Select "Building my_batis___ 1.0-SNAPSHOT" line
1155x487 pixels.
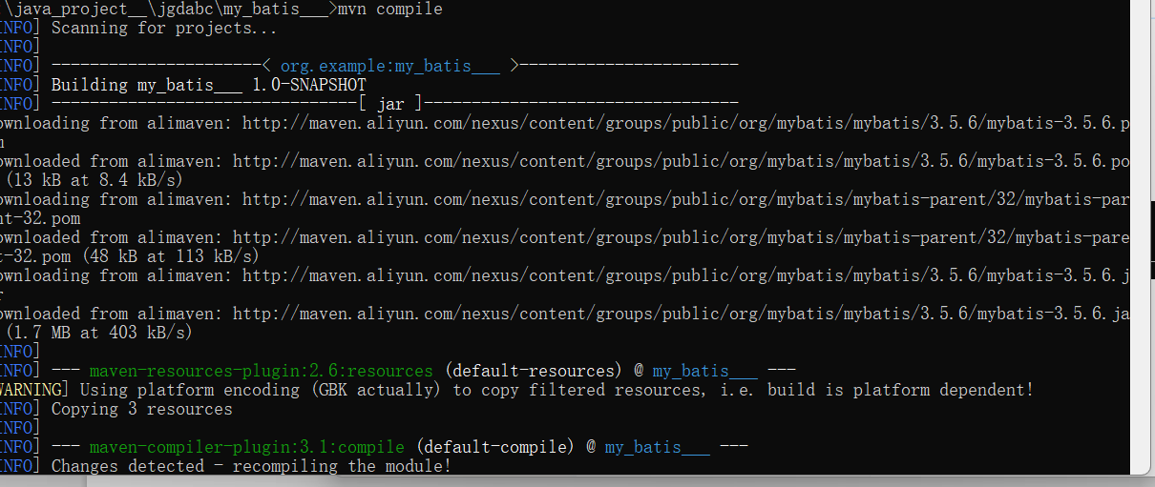click(209, 85)
